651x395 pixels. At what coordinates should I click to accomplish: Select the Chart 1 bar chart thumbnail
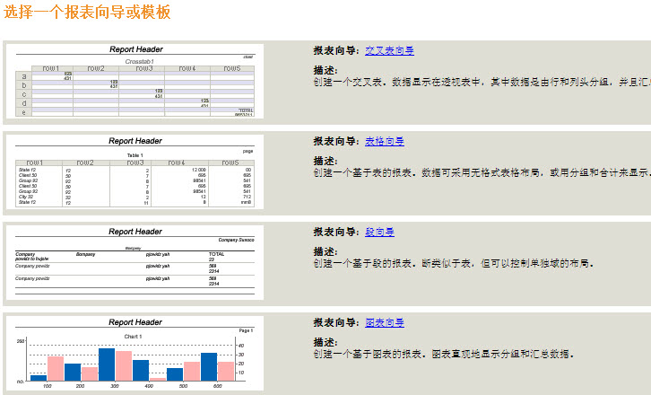click(135, 354)
